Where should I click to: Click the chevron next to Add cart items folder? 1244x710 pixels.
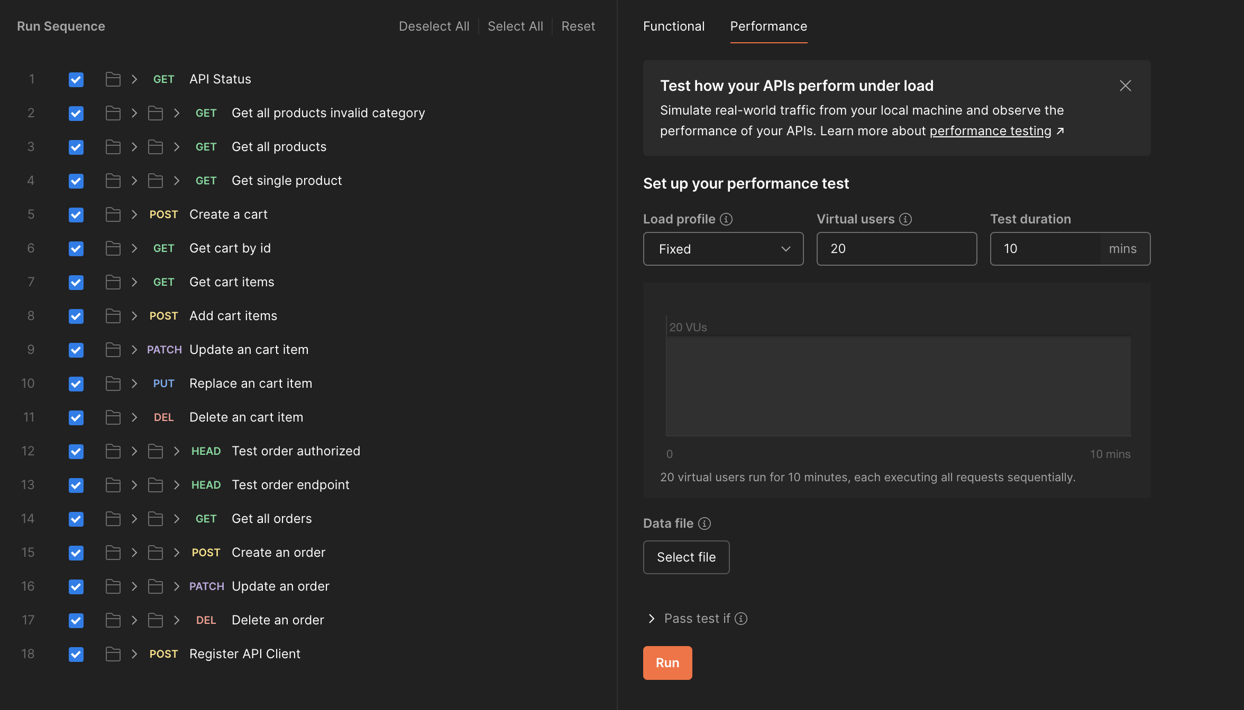click(x=134, y=316)
